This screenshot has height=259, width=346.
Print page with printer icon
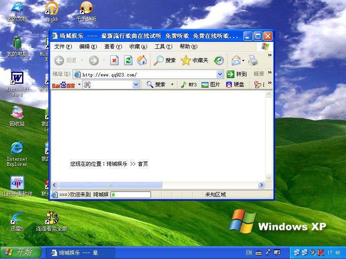[253, 60]
